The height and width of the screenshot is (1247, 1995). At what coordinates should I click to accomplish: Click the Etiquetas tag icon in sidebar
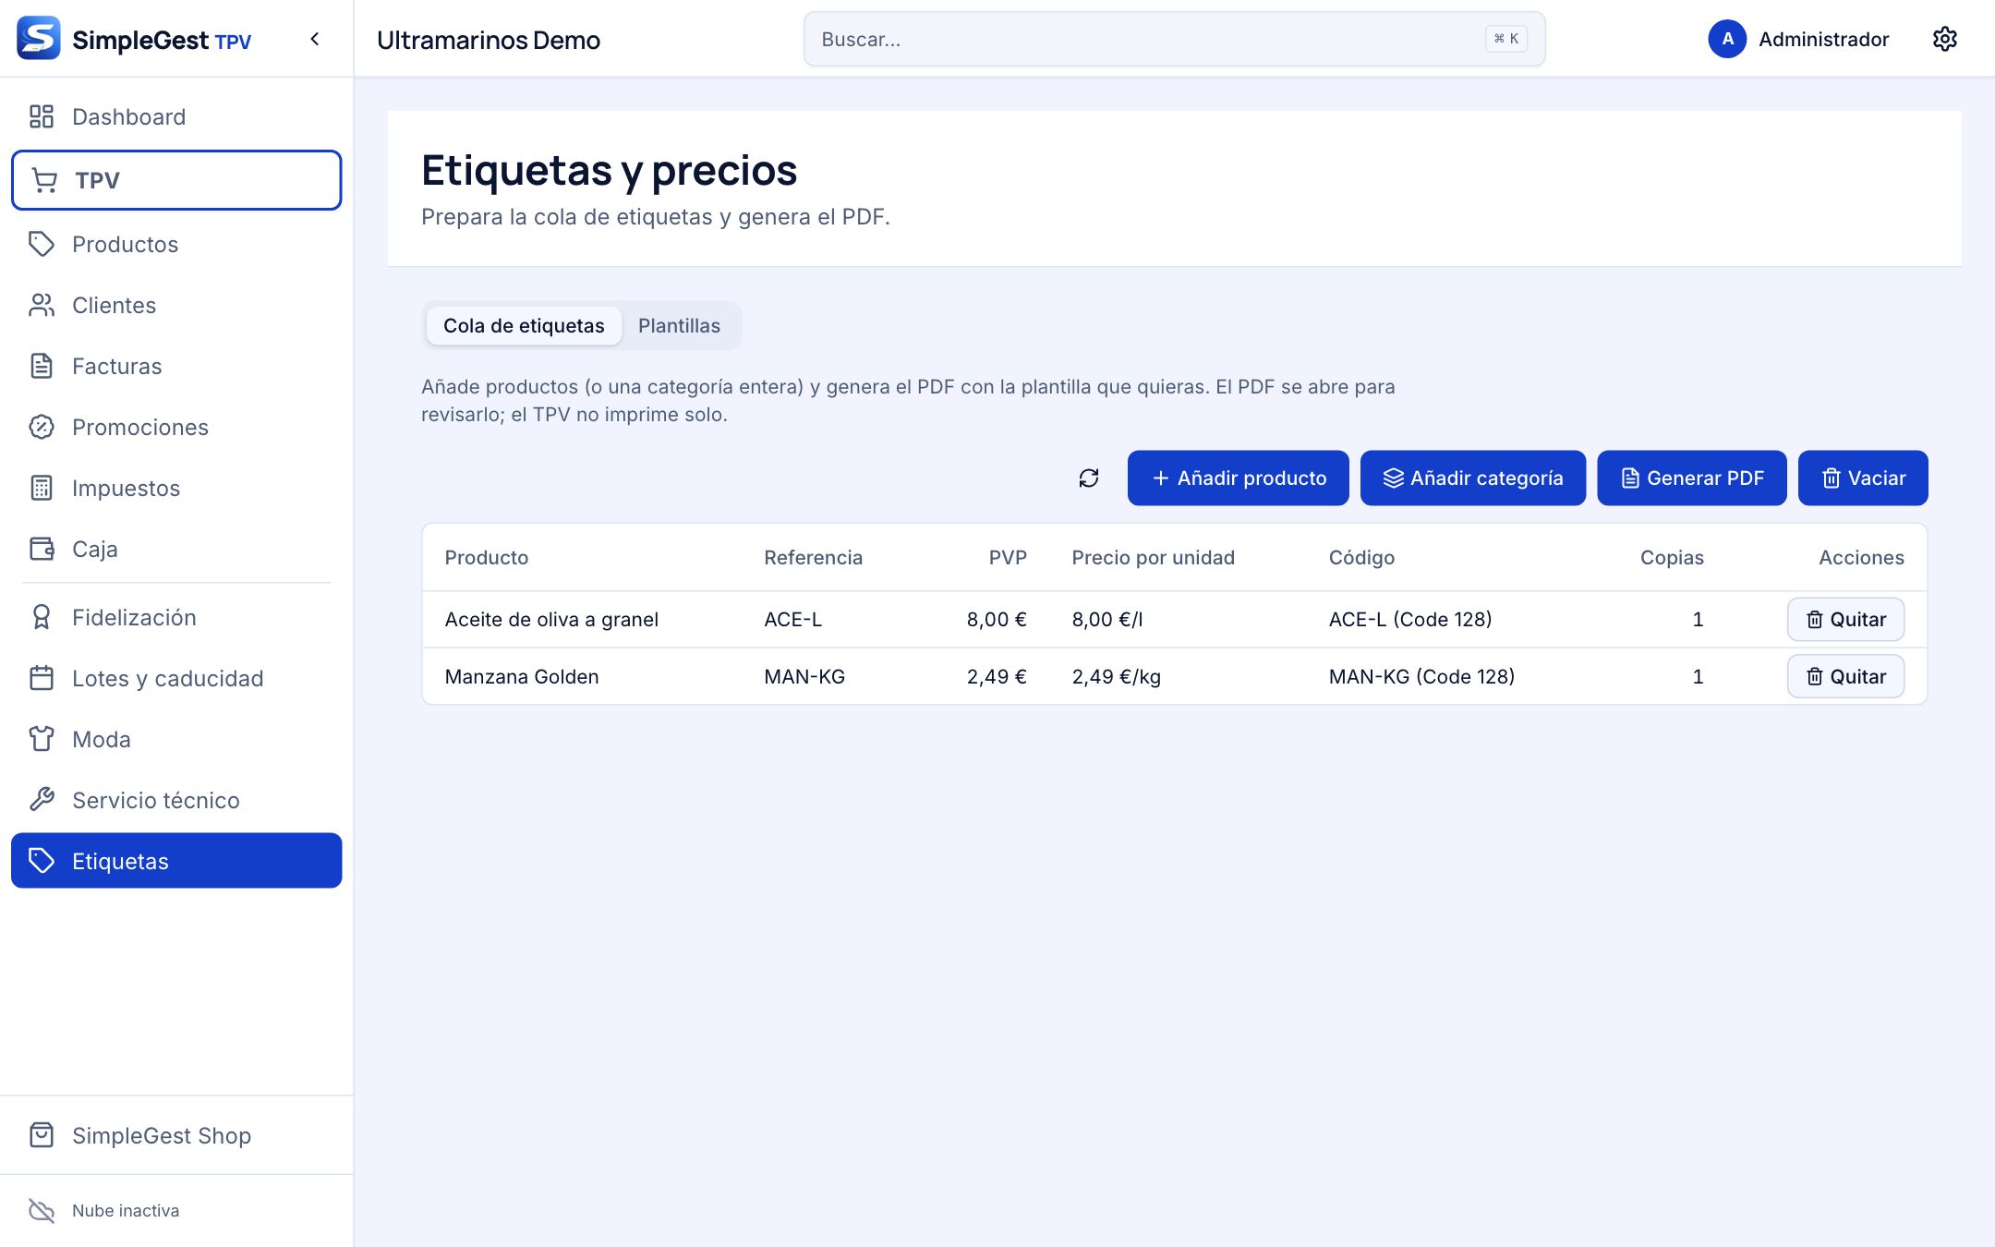42,861
